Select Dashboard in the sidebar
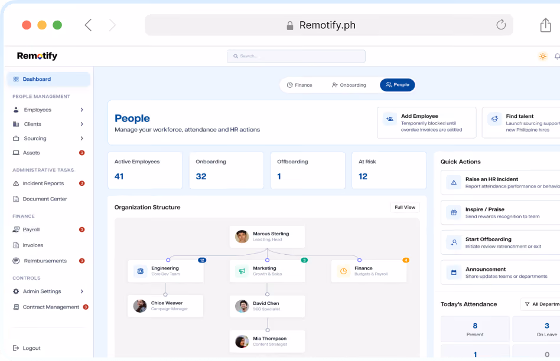This screenshot has height=361, width=560. [48, 79]
